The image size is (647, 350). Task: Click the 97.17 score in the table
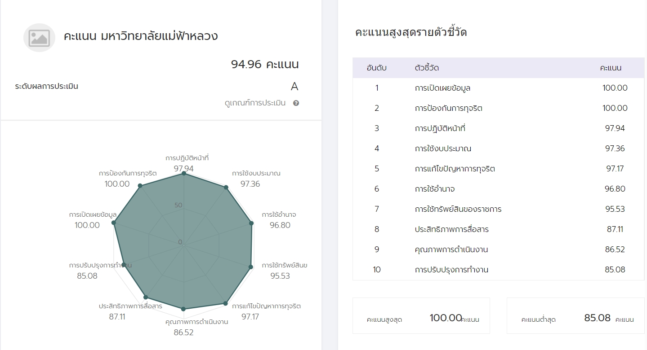pyautogui.click(x=615, y=169)
